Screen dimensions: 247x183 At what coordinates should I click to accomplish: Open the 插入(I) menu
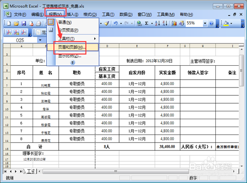pos(73,14)
